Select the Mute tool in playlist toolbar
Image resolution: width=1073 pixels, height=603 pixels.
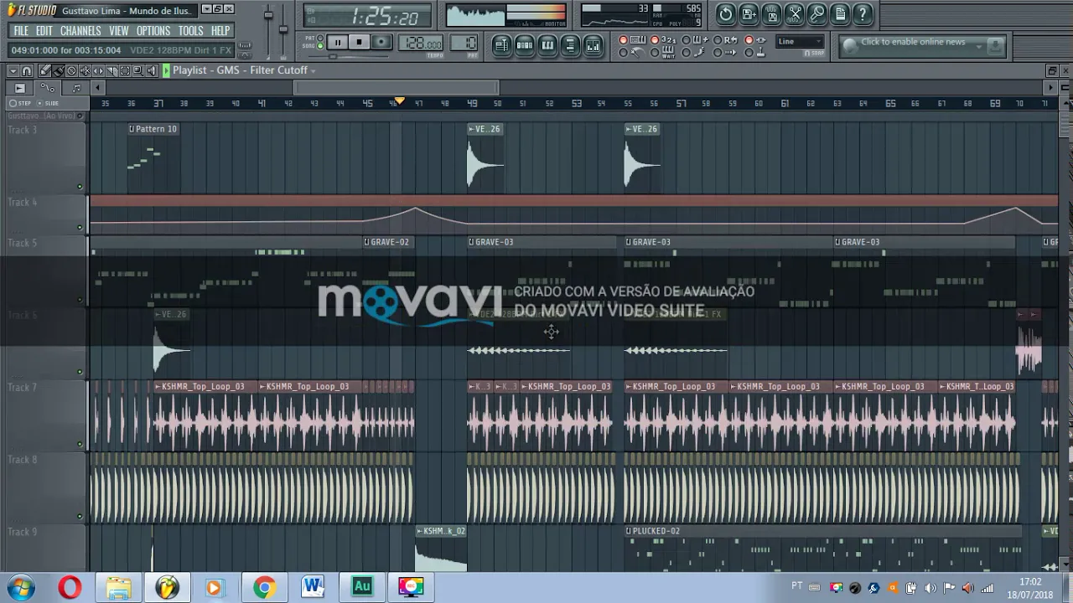85,70
